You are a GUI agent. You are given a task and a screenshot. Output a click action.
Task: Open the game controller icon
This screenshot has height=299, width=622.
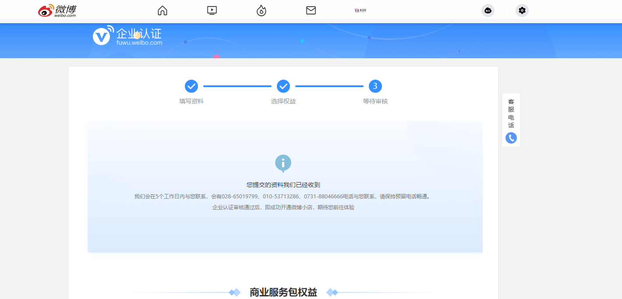(488, 11)
